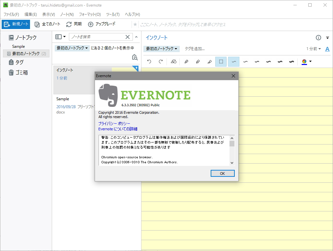Open the ツール(T) menu

pos(113,15)
